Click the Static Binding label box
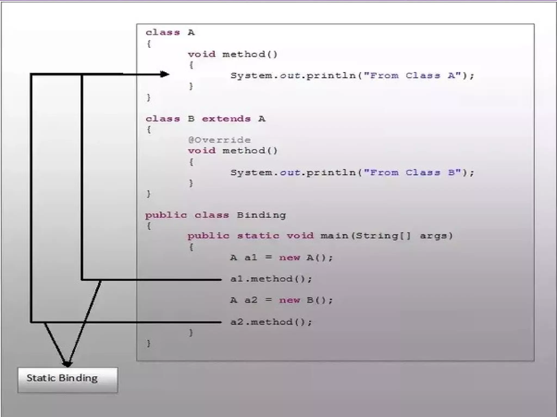 tap(68, 380)
